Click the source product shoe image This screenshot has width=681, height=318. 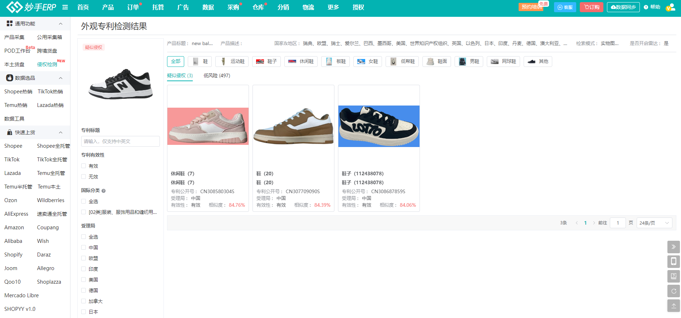121,84
